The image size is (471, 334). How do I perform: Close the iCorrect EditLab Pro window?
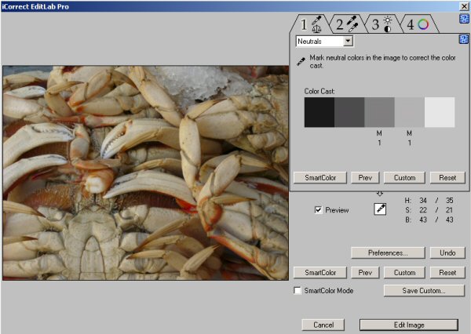(464, 6)
